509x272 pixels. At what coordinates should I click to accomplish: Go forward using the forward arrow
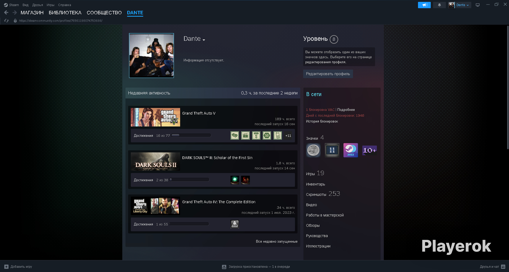[x=15, y=13]
